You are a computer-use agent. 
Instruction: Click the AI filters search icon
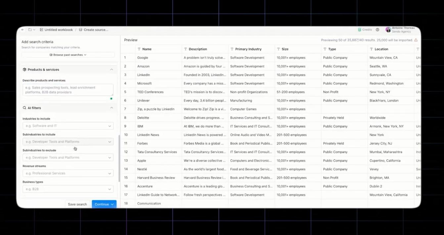point(24,108)
